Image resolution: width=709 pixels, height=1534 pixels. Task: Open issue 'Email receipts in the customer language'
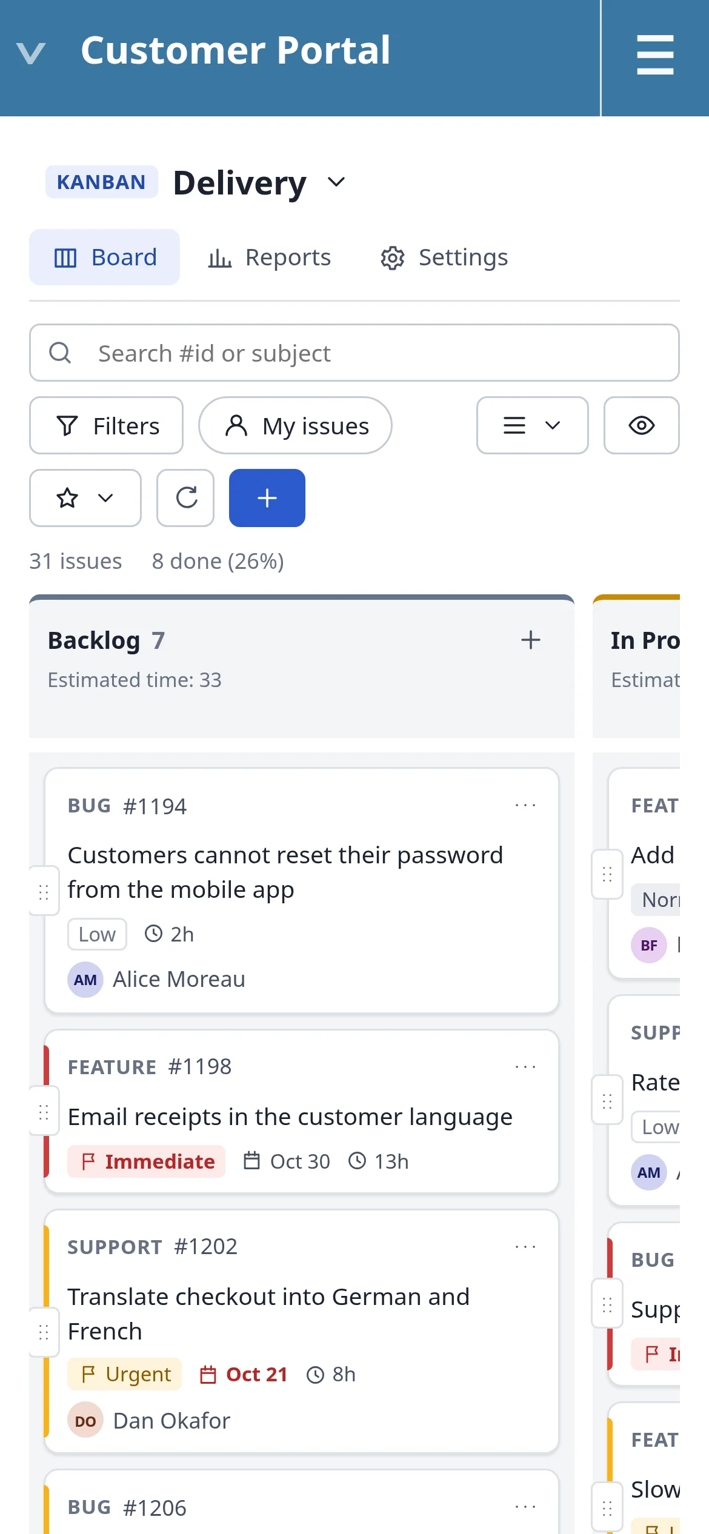(x=290, y=1117)
